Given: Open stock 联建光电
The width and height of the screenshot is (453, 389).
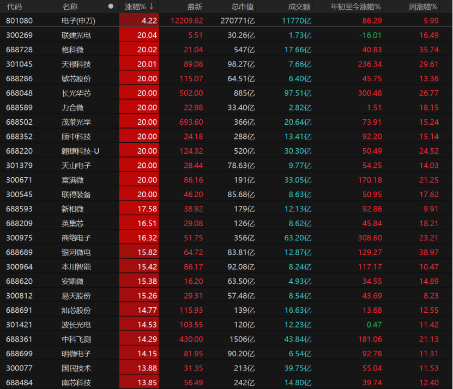Looking at the screenshot, I should click(76, 35).
